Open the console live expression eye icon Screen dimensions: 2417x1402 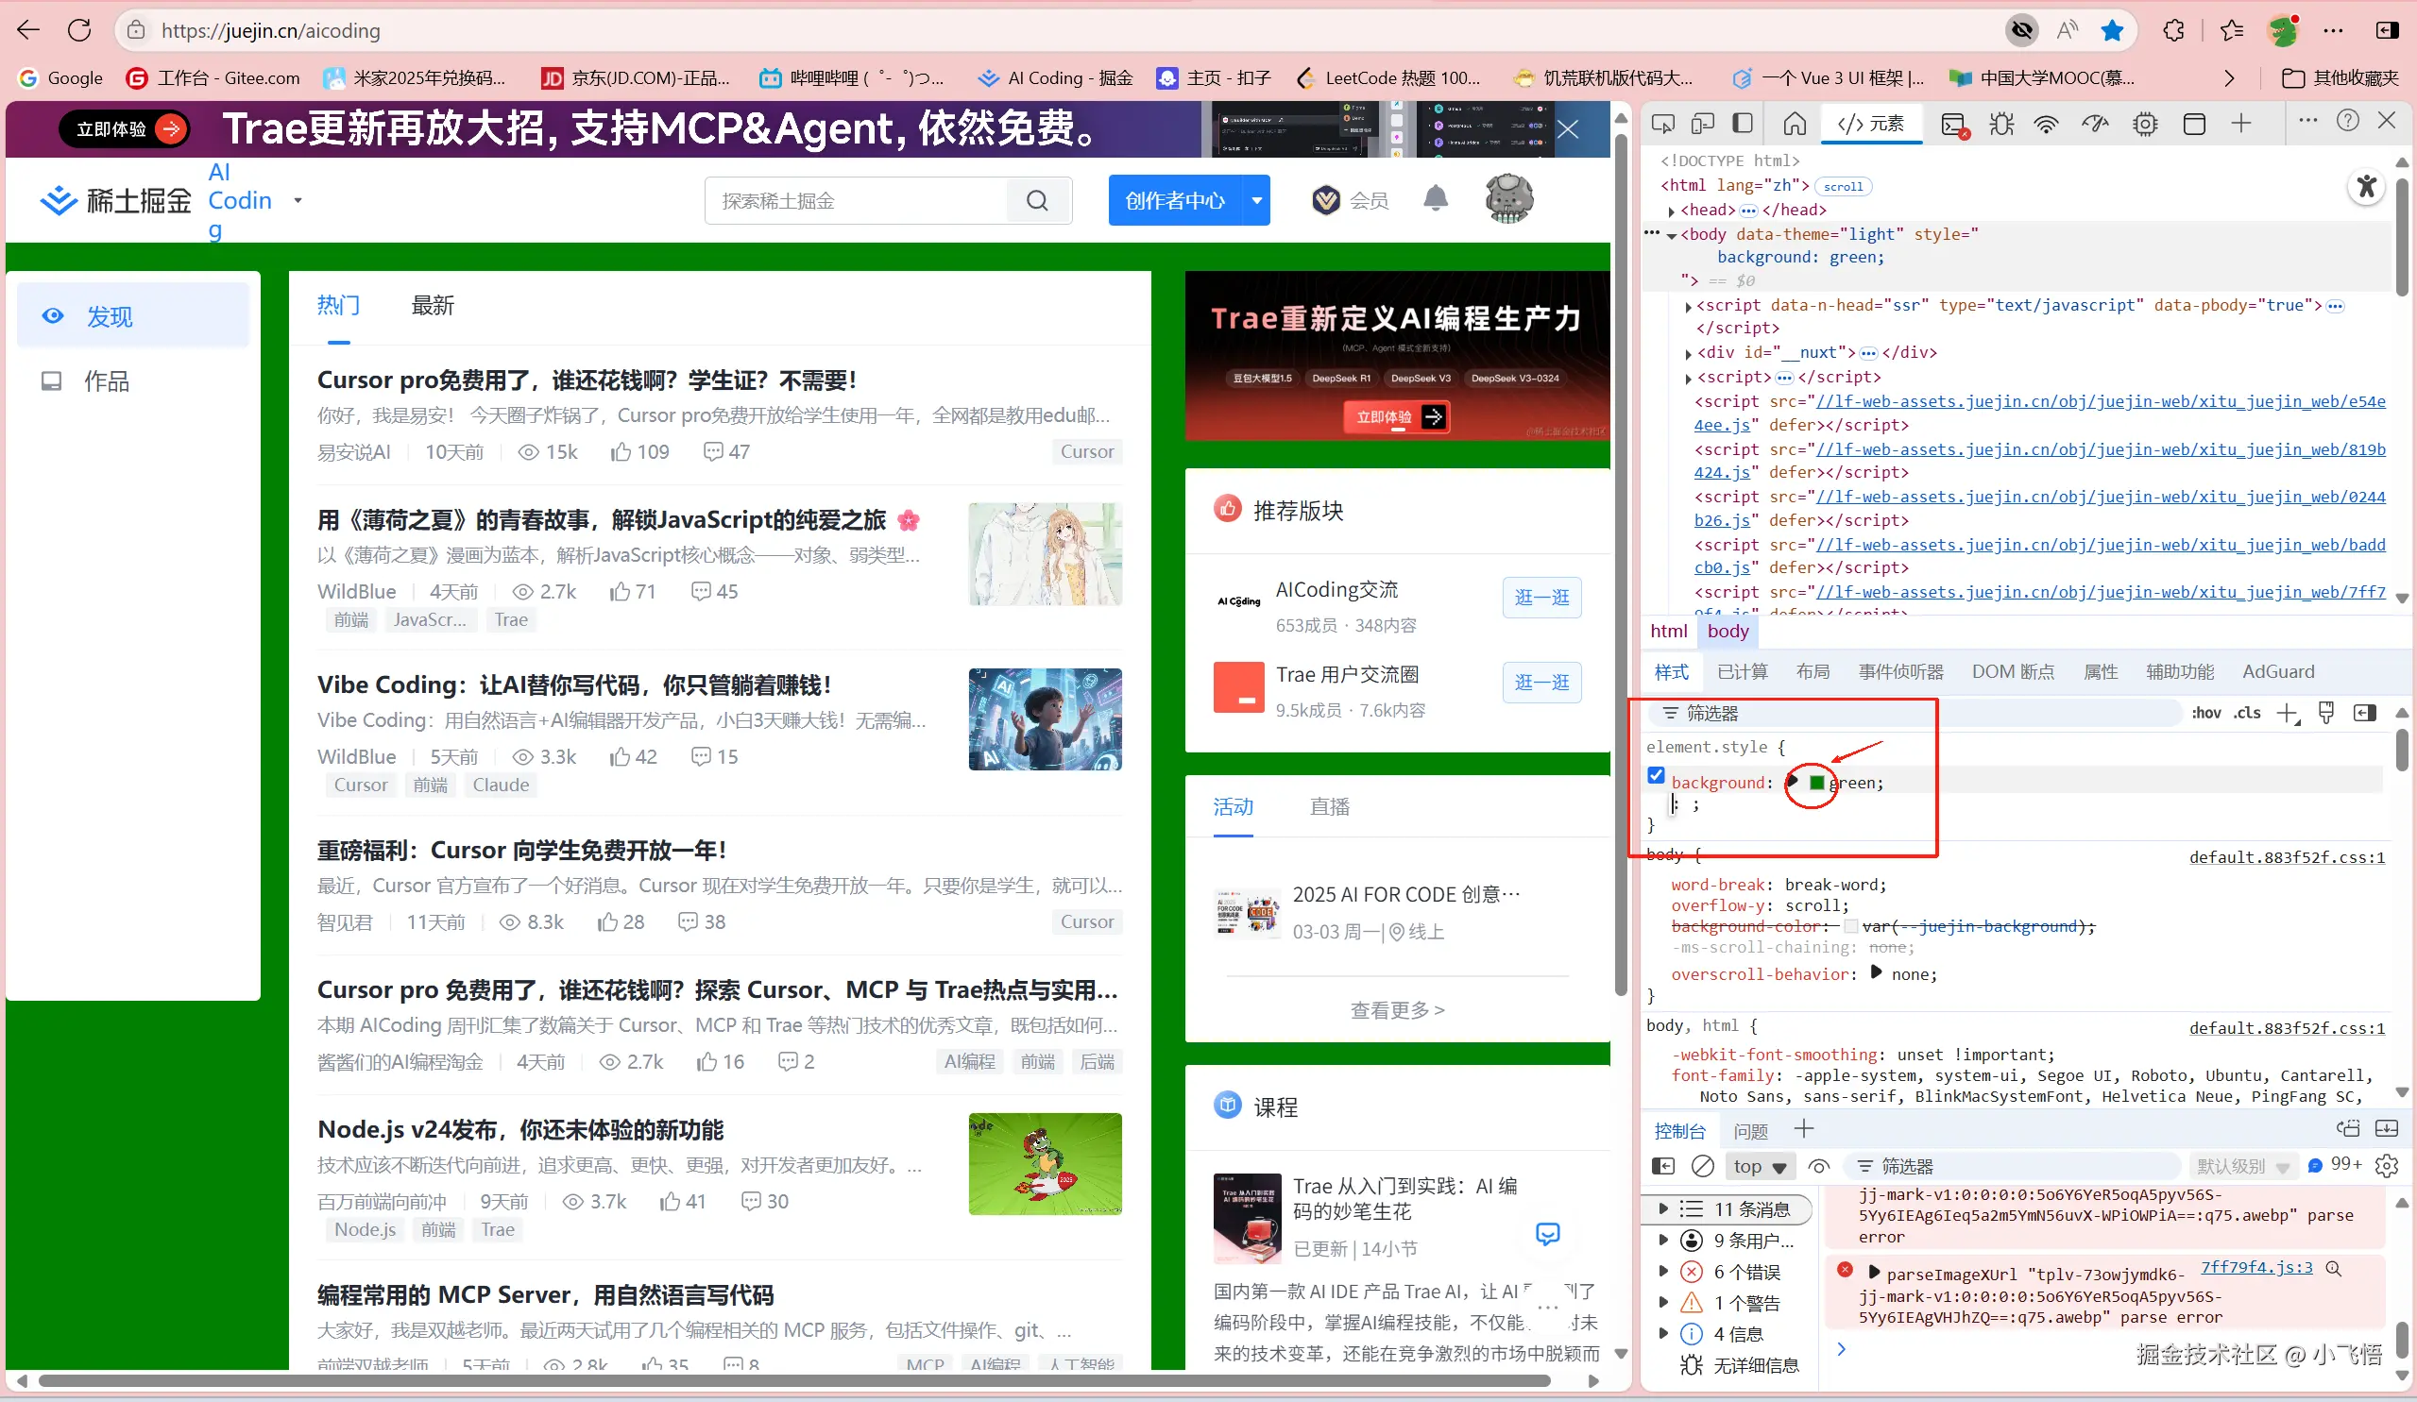[x=1818, y=1166]
